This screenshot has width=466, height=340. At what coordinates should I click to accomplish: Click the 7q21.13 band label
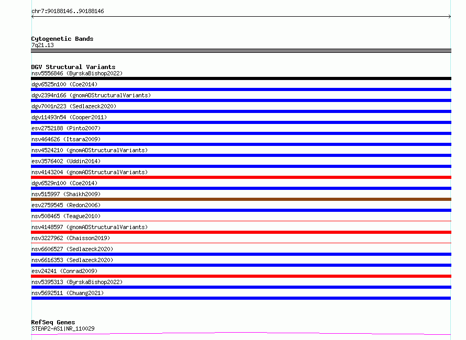point(42,45)
